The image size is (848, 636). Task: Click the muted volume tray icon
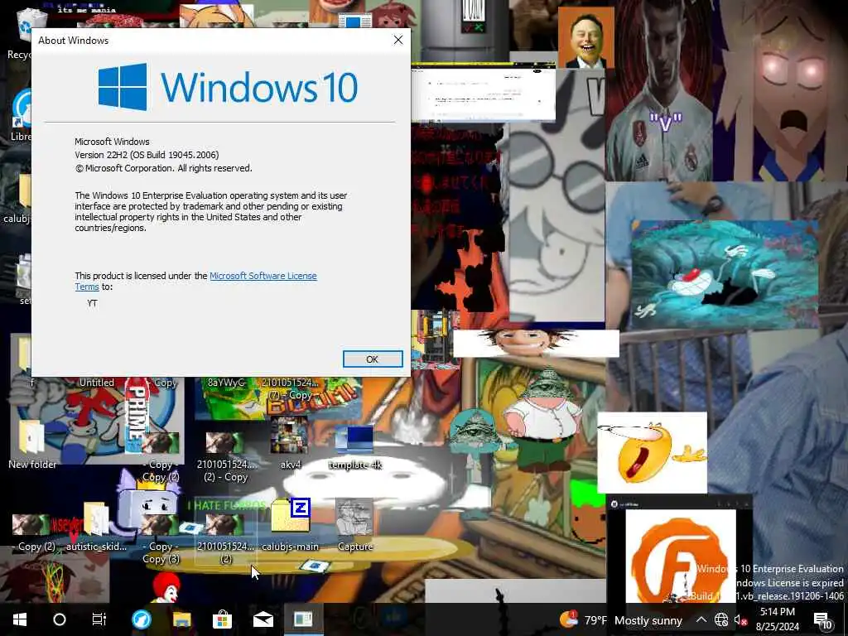tap(740, 619)
